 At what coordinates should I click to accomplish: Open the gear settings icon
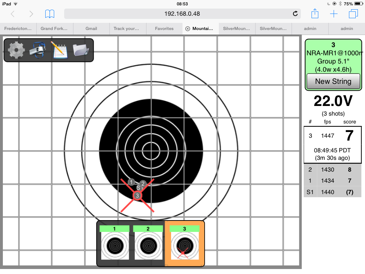click(x=16, y=50)
